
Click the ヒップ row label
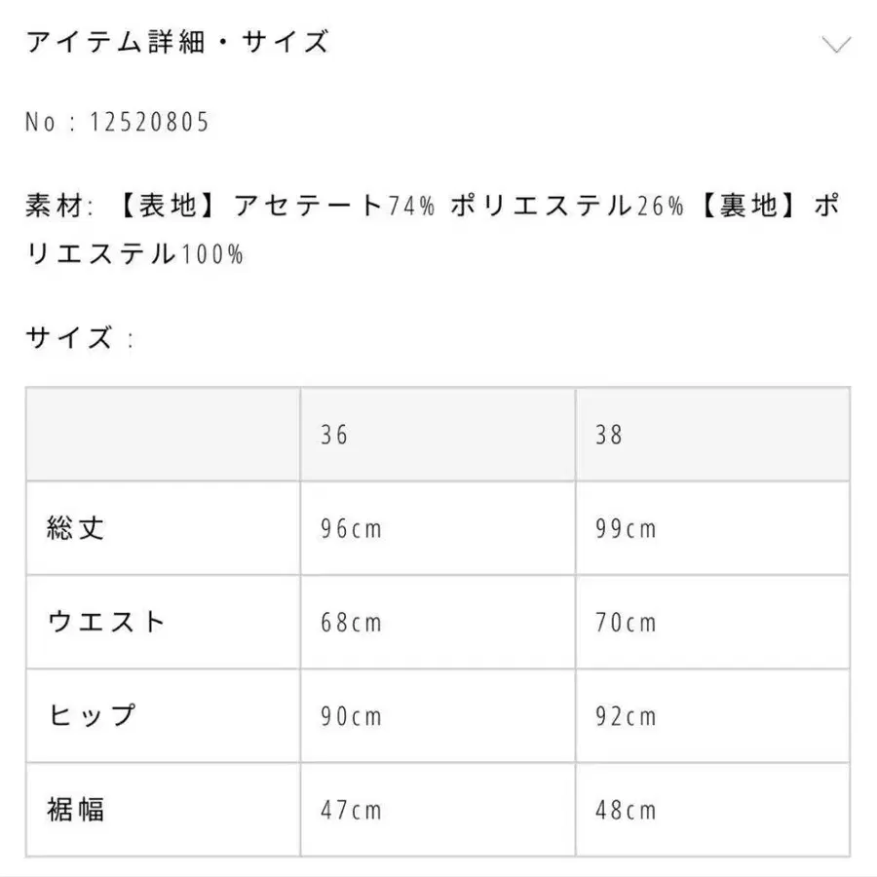(92, 715)
